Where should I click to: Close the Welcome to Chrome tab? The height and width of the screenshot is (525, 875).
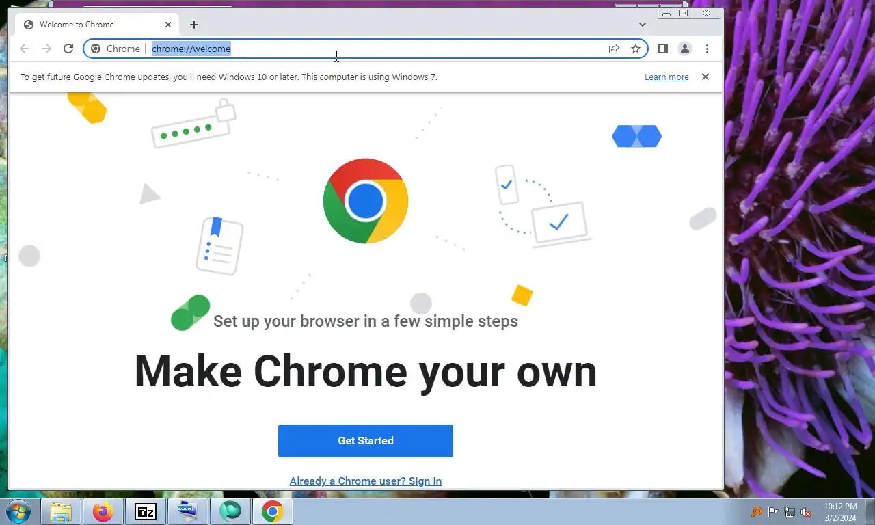(168, 25)
